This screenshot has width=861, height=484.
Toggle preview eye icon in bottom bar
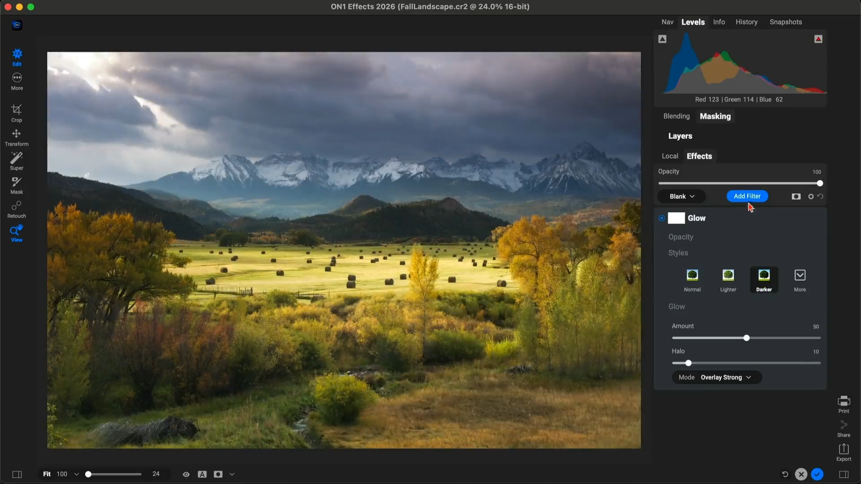pyautogui.click(x=186, y=474)
